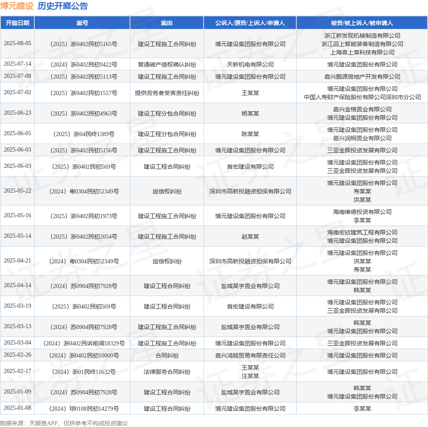Click defendant 浙江品上智能装备制造有限公司
Image resolution: width=428 pixels, height=427 pixels.
point(362,44)
